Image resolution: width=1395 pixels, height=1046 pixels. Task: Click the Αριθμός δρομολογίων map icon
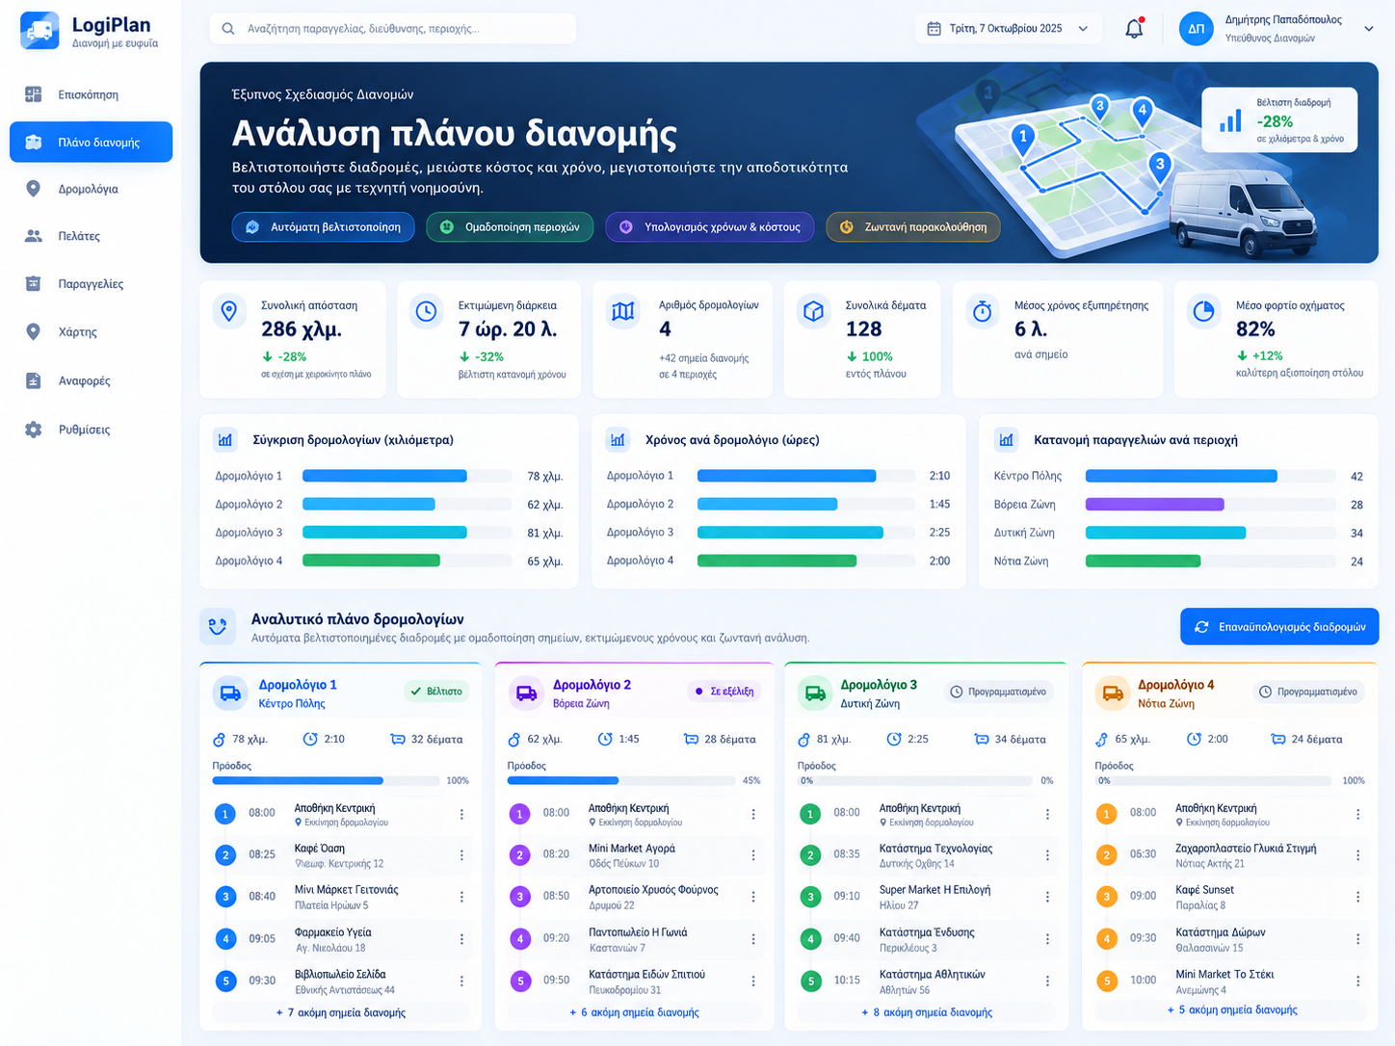(x=623, y=311)
